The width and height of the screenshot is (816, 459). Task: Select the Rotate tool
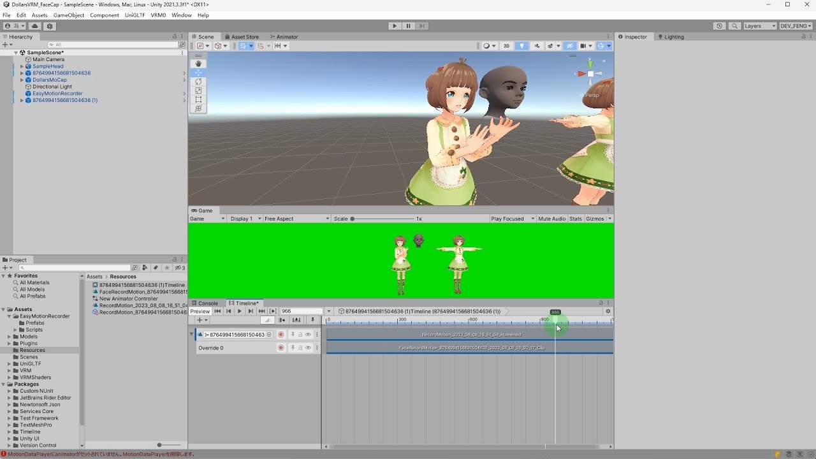[198, 82]
